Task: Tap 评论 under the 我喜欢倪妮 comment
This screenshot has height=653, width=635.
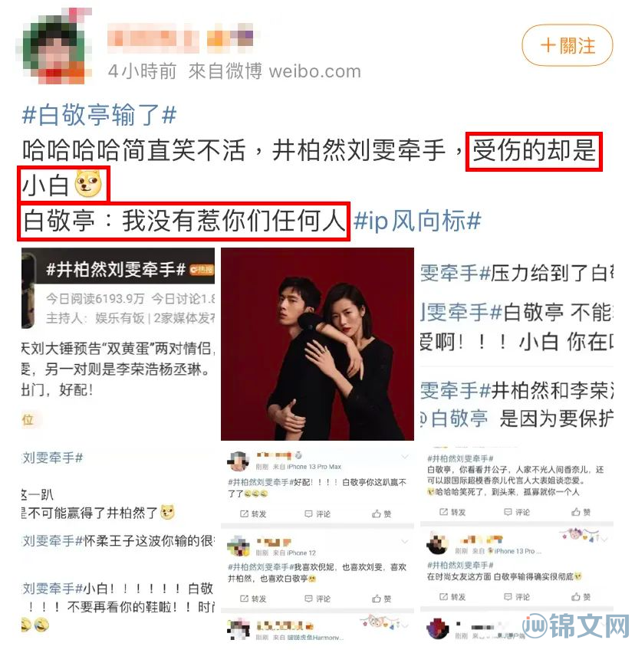Action: click(317, 599)
